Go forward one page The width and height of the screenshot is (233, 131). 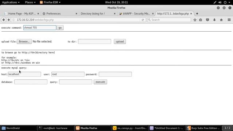9,20
